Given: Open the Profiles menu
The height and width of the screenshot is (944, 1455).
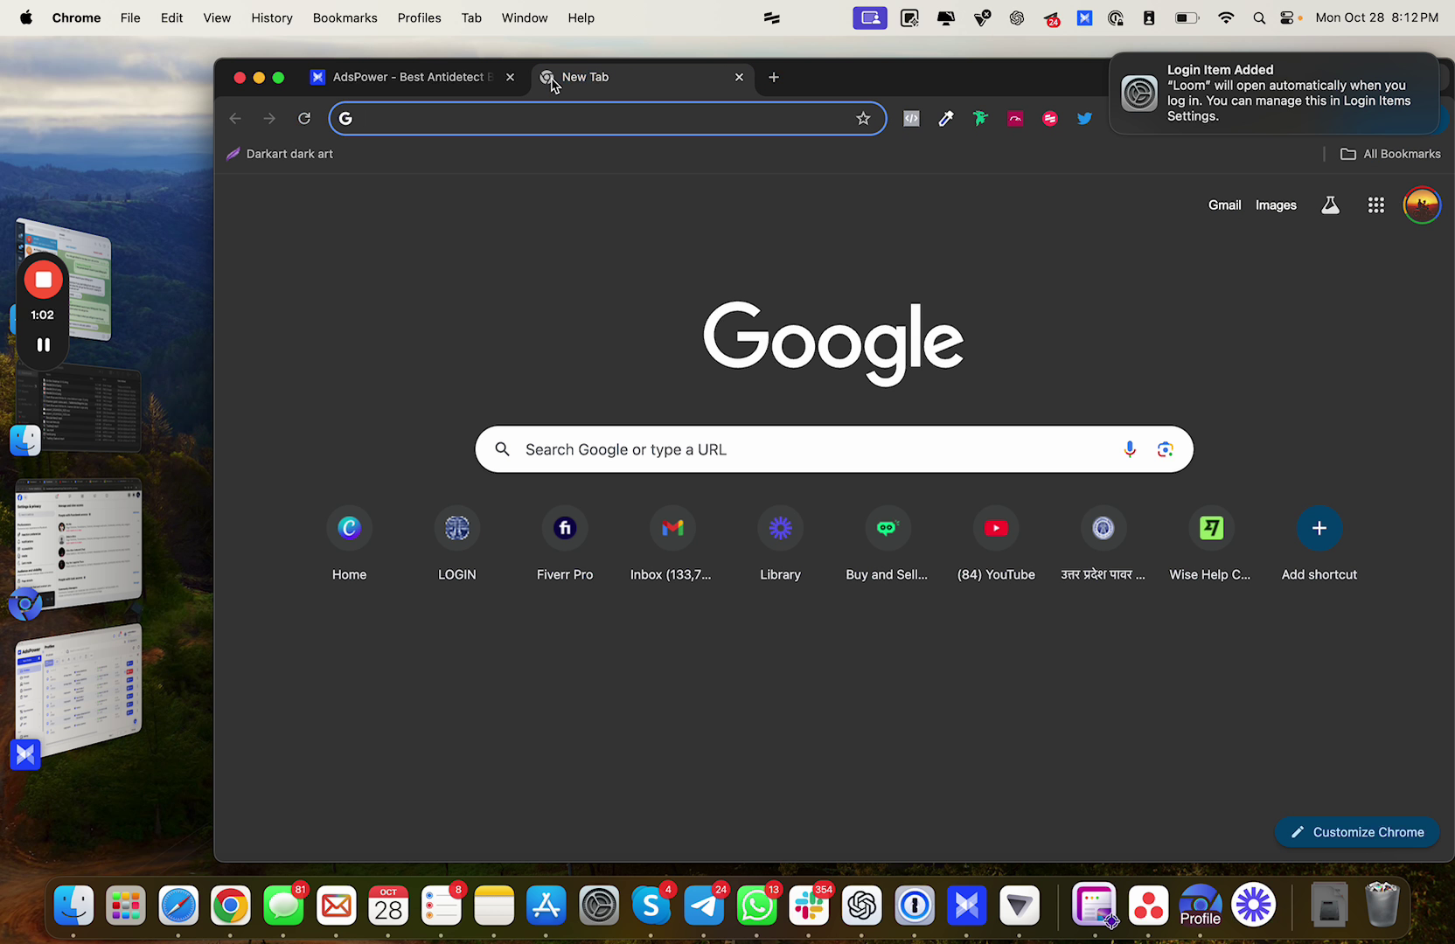Looking at the screenshot, I should pyautogui.click(x=419, y=17).
